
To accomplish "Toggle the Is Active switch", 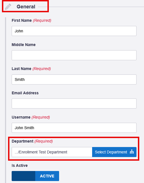I will [36, 176].
